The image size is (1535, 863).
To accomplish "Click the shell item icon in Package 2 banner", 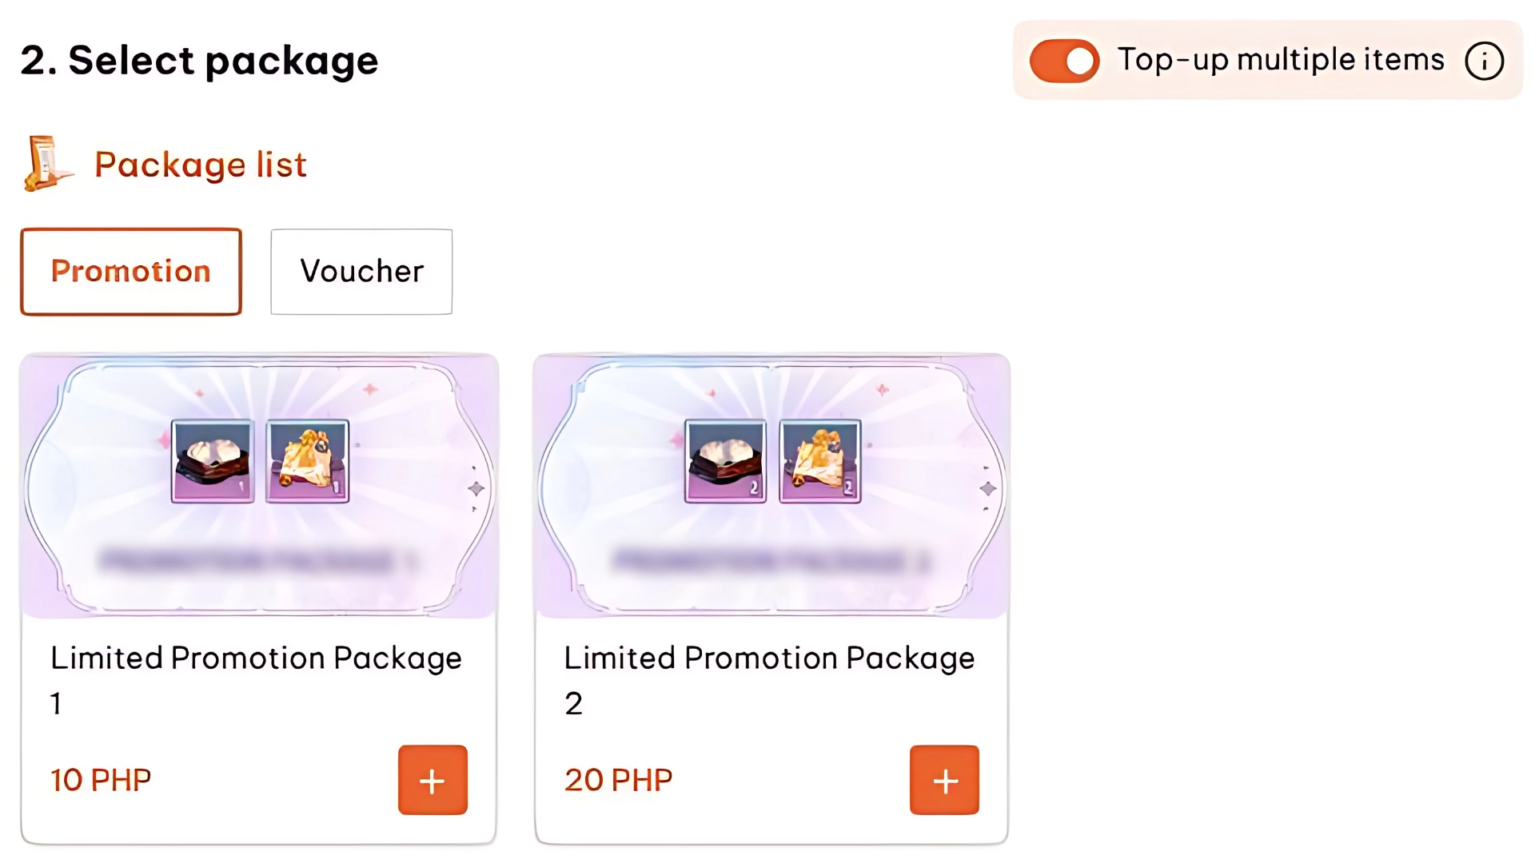I will click(725, 461).
